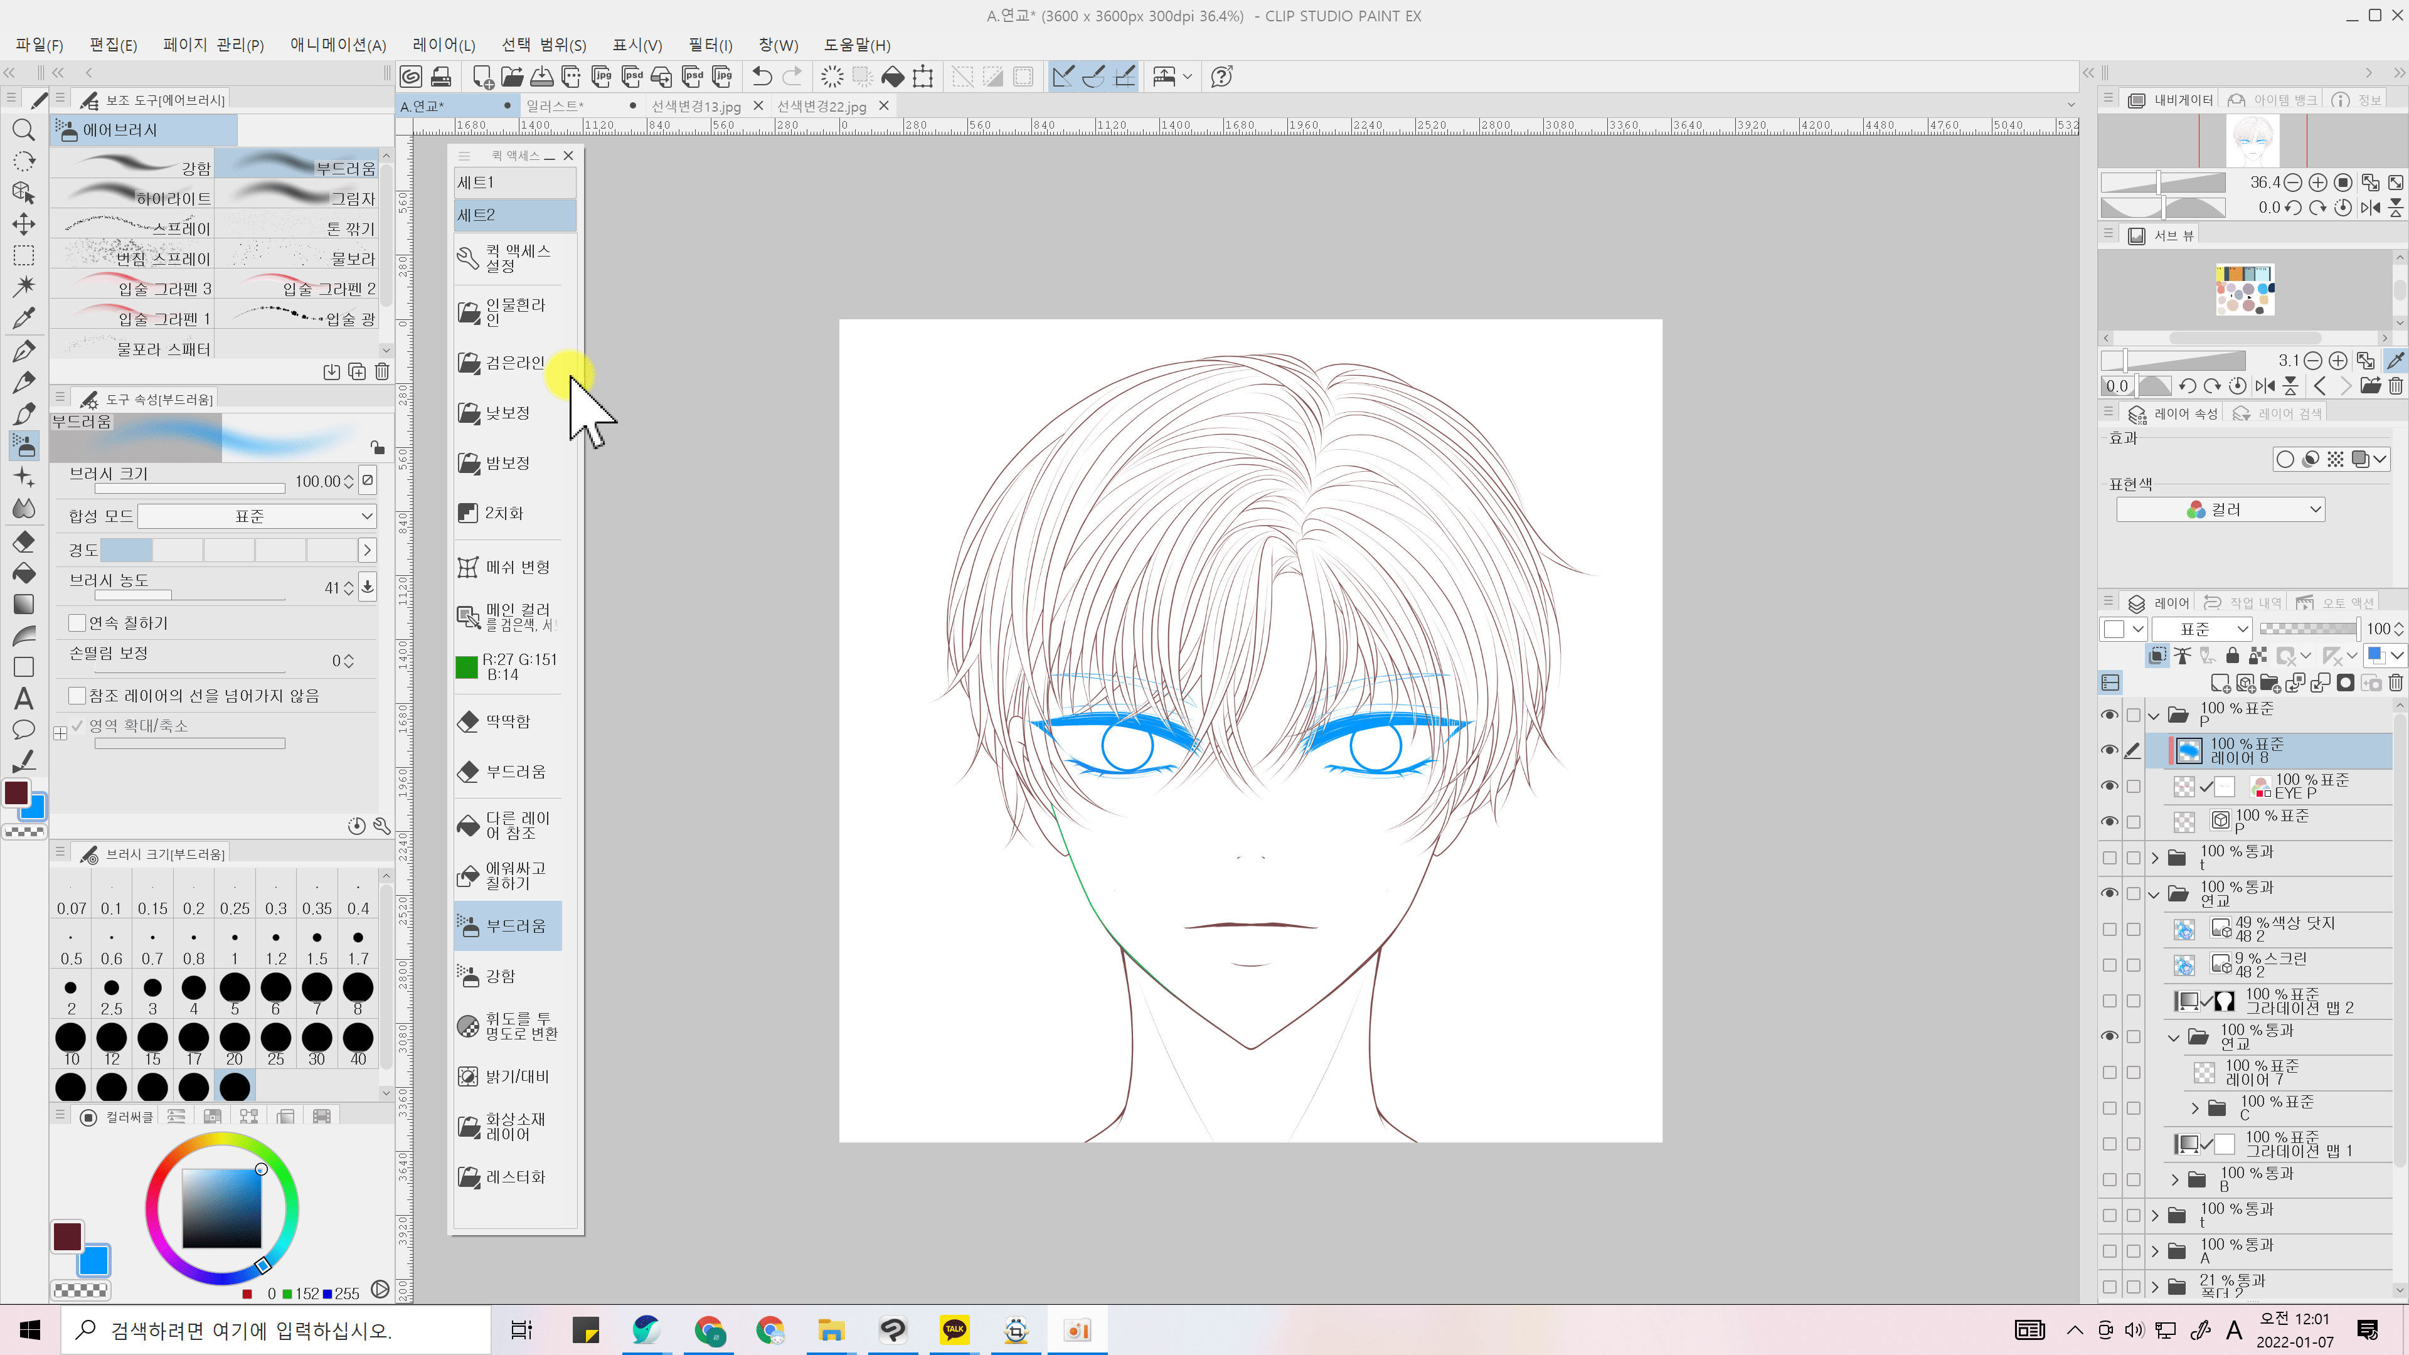Switch to the 선색변경13.jpg document tab
The width and height of the screenshot is (2409, 1355).
pyautogui.click(x=696, y=105)
